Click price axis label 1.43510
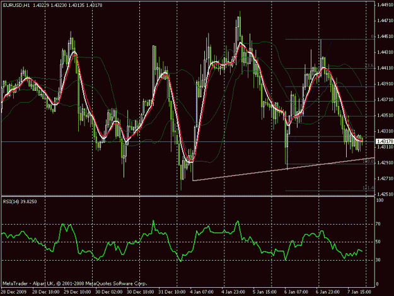This screenshot has height=296, width=394. click(x=385, y=115)
